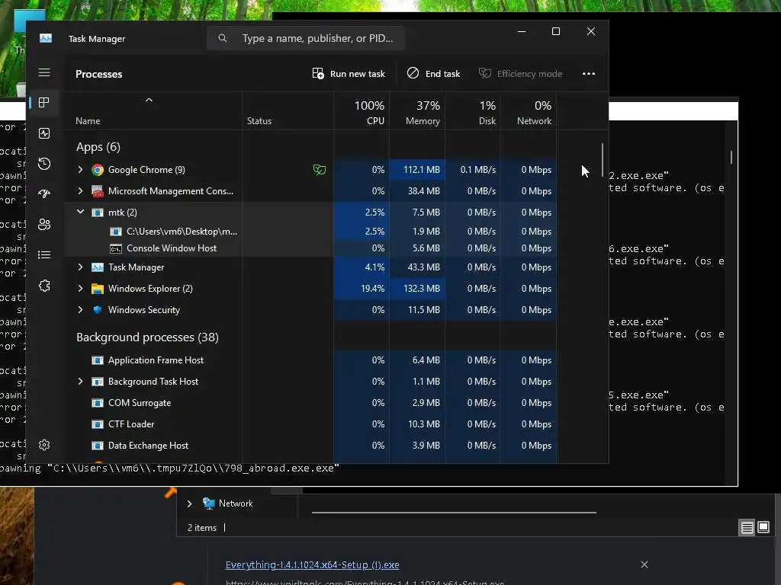
Task: Expand the Windows Security process row
Action: (x=80, y=310)
